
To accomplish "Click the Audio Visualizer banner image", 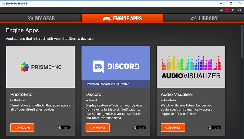I will [x=191, y=67].
